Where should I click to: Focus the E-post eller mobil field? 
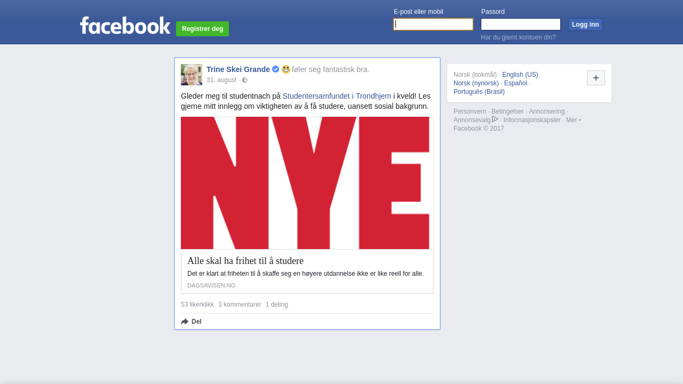tap(433, 25)
